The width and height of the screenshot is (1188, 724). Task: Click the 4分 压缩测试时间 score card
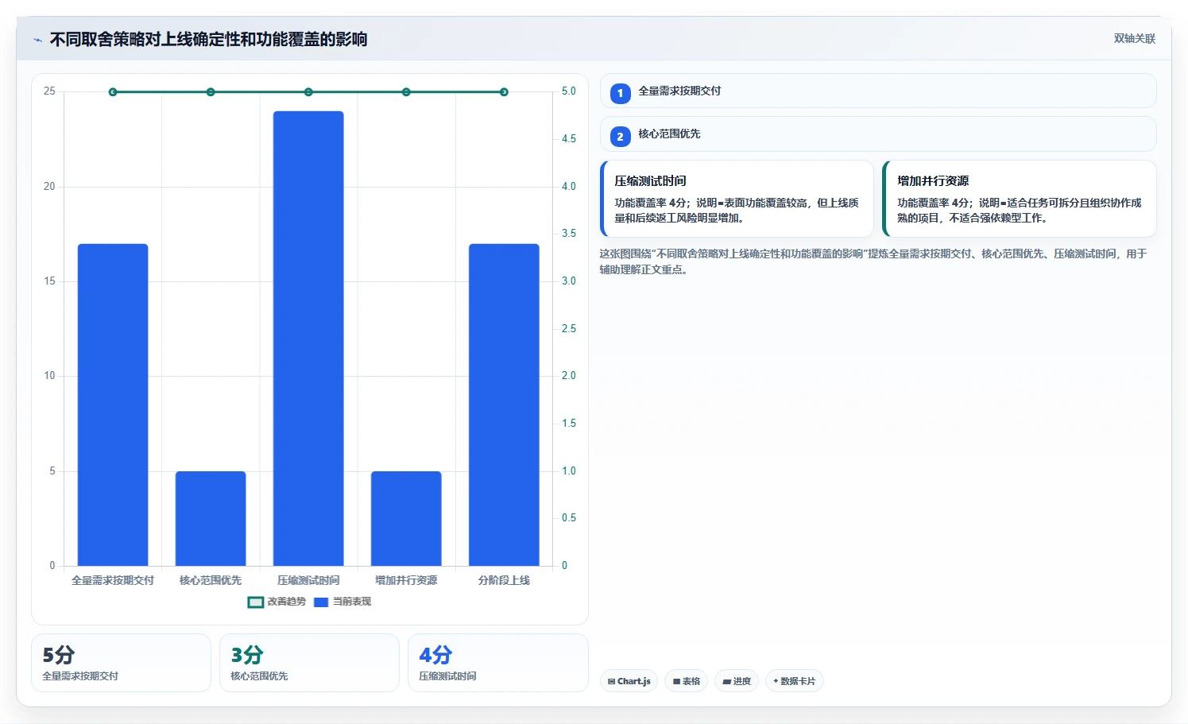tap(497, 663)
